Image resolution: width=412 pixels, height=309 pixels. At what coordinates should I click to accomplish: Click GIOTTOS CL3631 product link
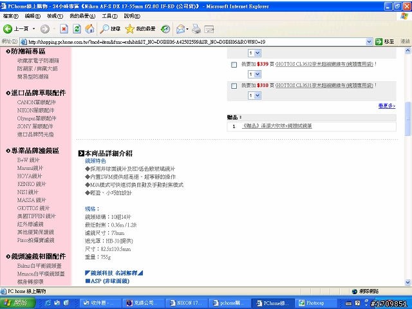click(x=324, y=86)
